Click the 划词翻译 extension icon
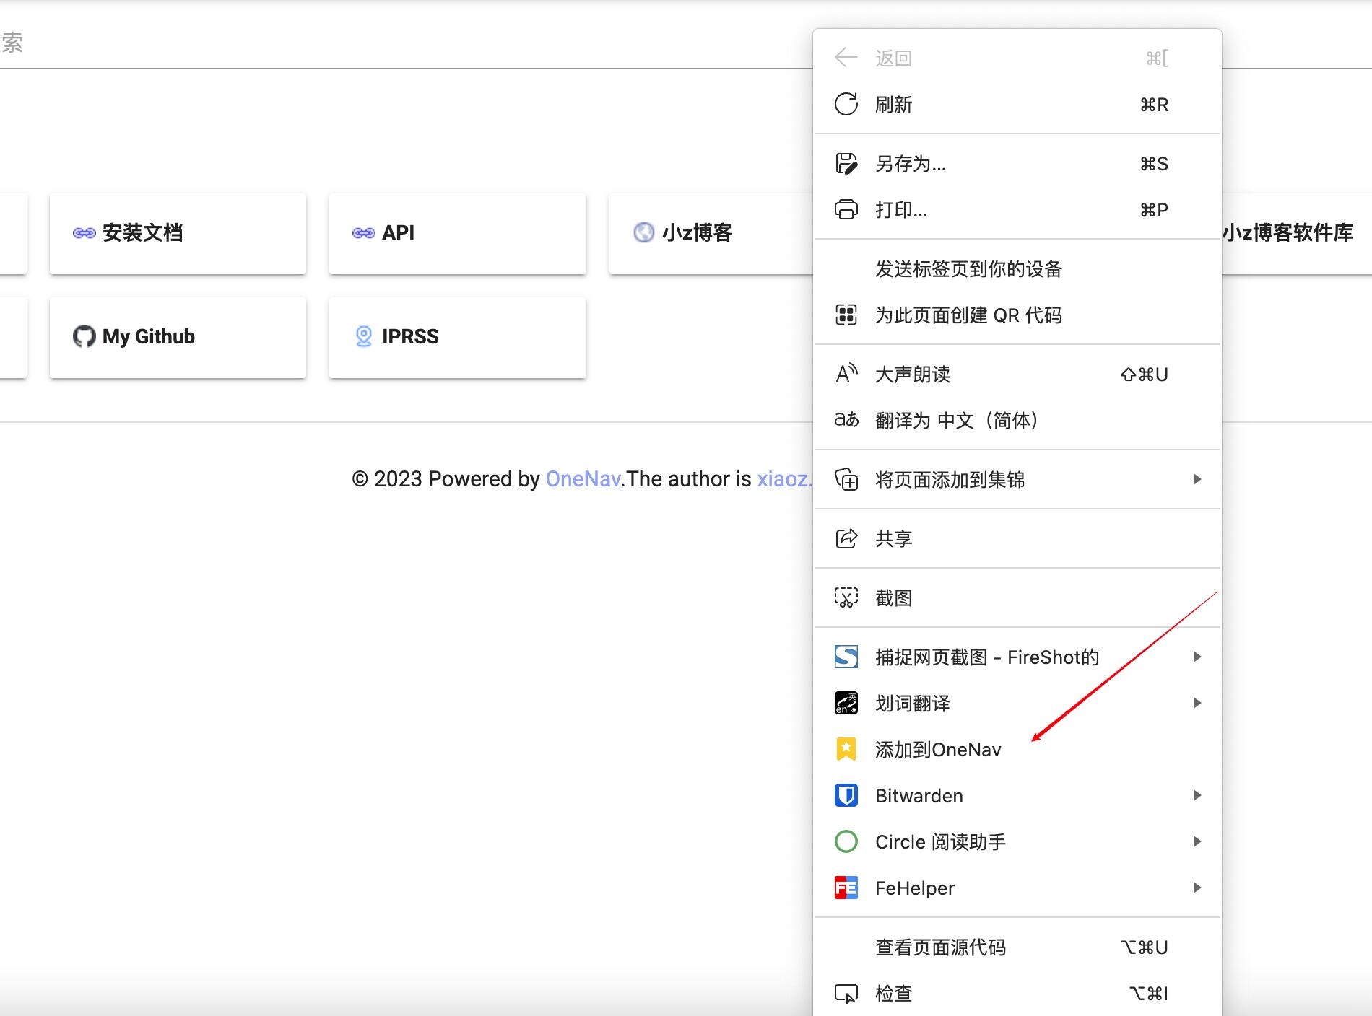Viewport: 1372px width, 1016px height. (846, 703)
